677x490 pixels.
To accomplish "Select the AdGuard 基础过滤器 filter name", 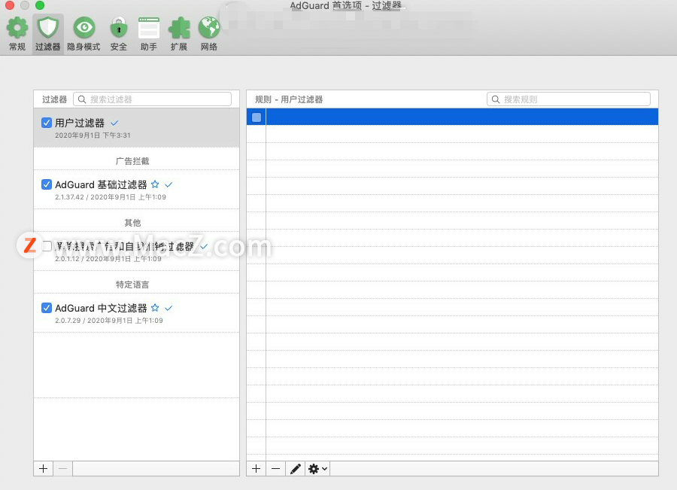I will click(x=101, y=185).
